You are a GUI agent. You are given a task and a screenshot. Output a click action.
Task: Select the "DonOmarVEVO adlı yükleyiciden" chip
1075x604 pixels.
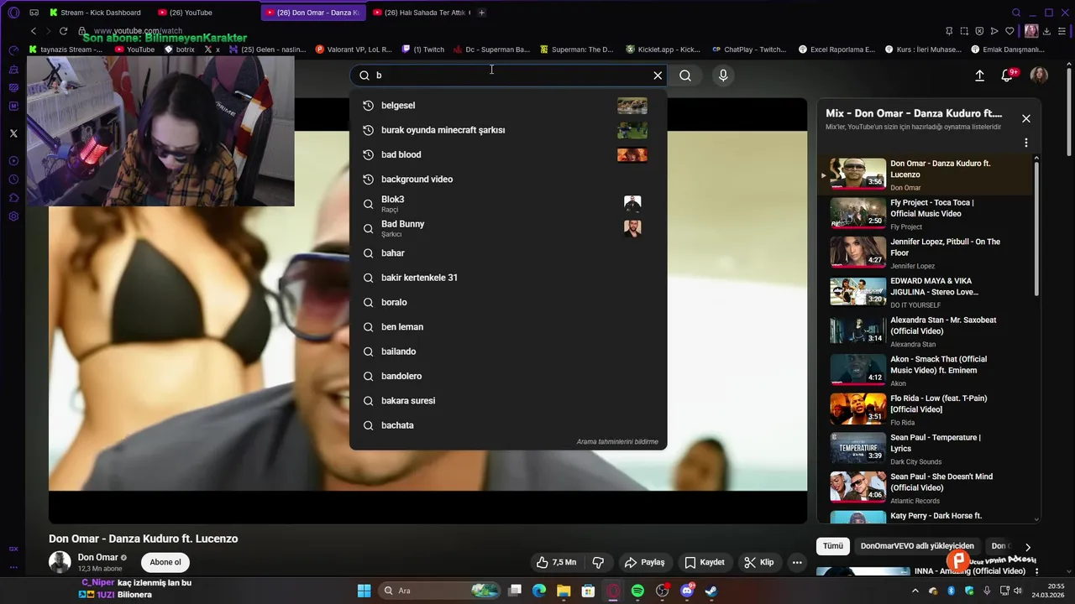coord(917,546)
